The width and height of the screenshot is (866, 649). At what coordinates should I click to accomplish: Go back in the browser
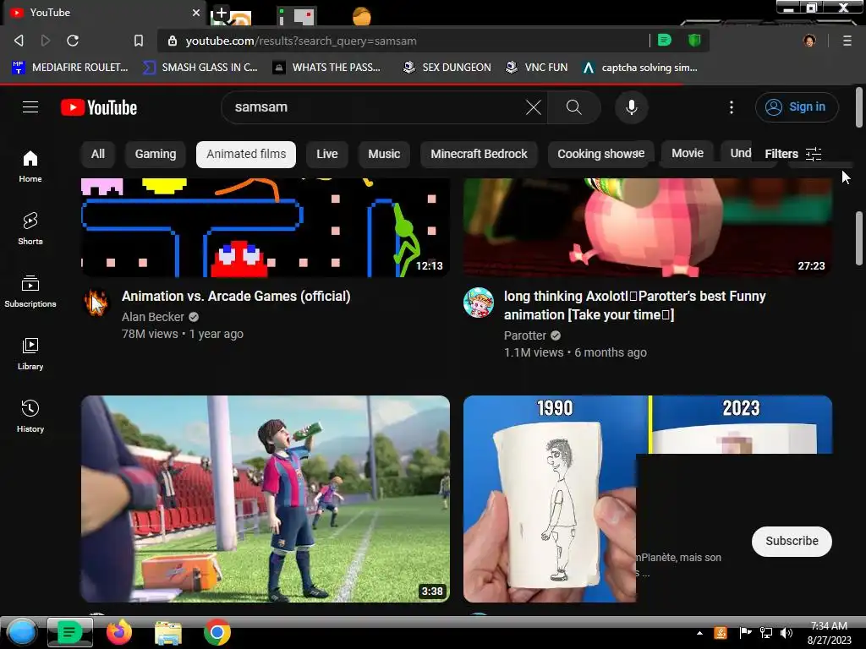19,41
